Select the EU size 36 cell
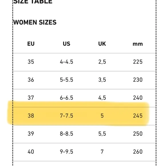 coord(31,80)
